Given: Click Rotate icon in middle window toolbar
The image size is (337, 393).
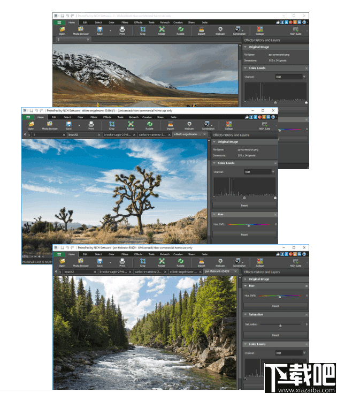Looking at the screenshot, I should click(149, 125).
